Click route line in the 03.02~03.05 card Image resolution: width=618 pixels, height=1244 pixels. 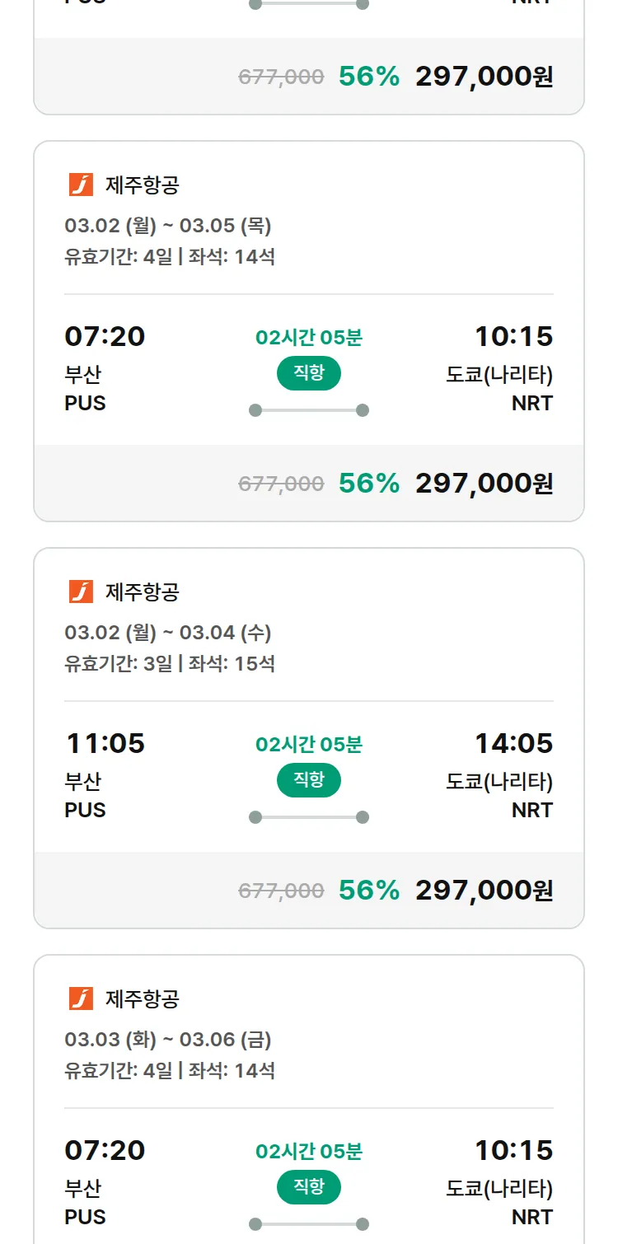click(308, 410)
